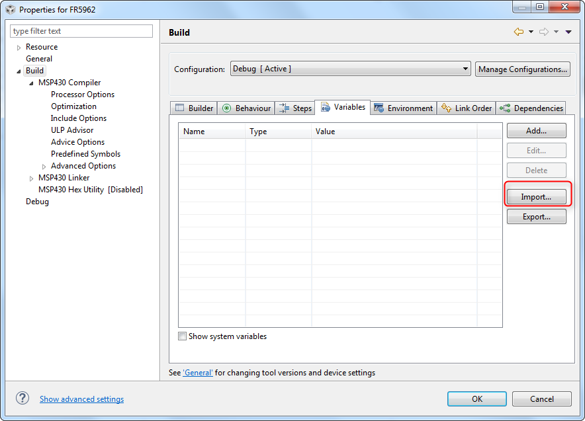The width and height of the screenshot is (585, 421).
Task: Expand the Resource tree item
Action: point(18,47)
